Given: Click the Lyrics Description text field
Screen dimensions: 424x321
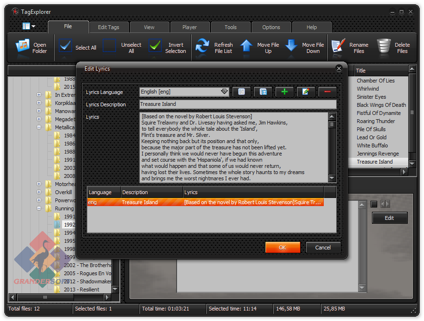Looking at the screenshot, I should (237, 104).
